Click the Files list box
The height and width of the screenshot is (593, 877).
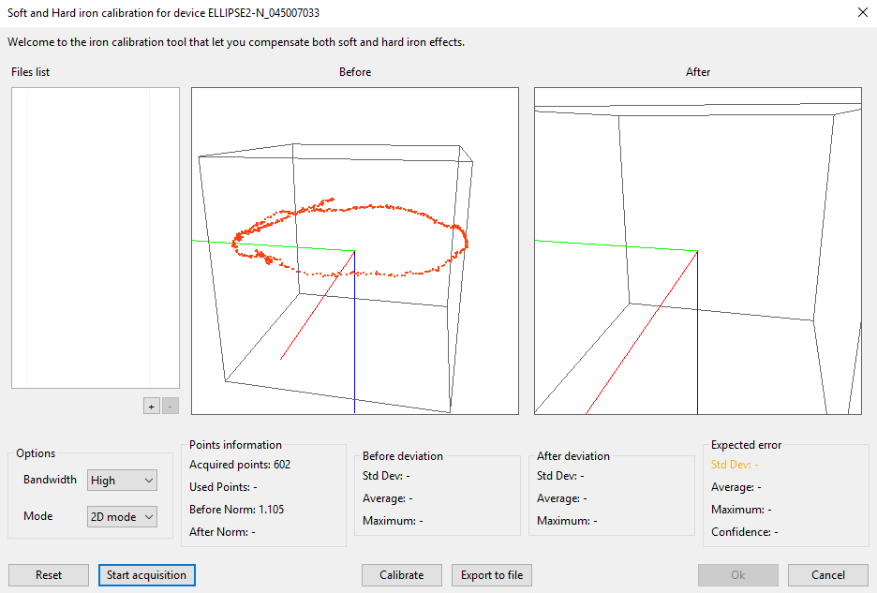[96, 238]
